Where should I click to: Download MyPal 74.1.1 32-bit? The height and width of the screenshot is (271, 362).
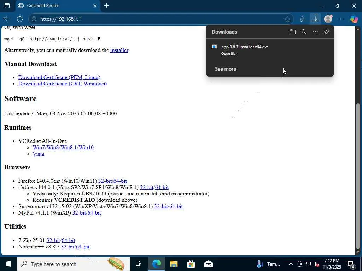[79, 213]
